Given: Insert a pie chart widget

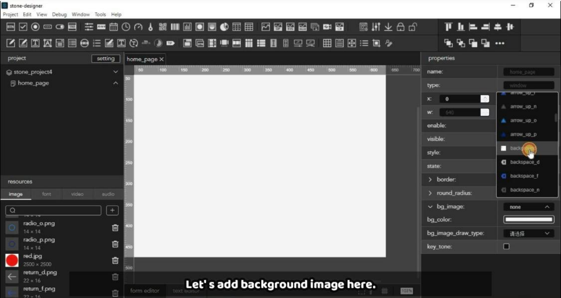Looking at the screenshot, I should pyautogui.click(x=224, y=27).
